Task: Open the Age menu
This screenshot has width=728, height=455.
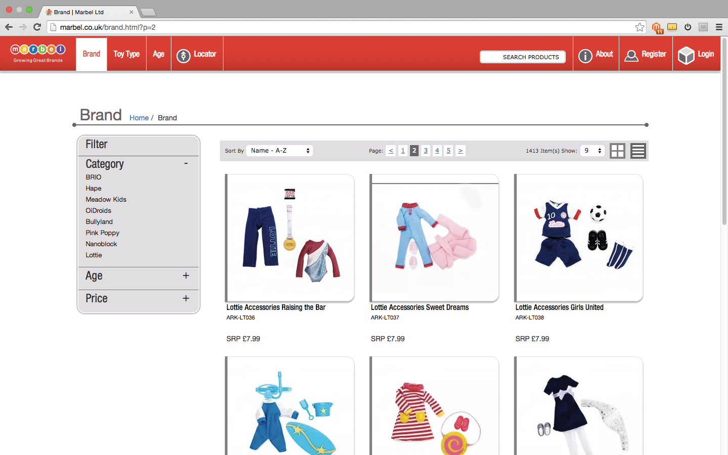Action: pos(159,54)
